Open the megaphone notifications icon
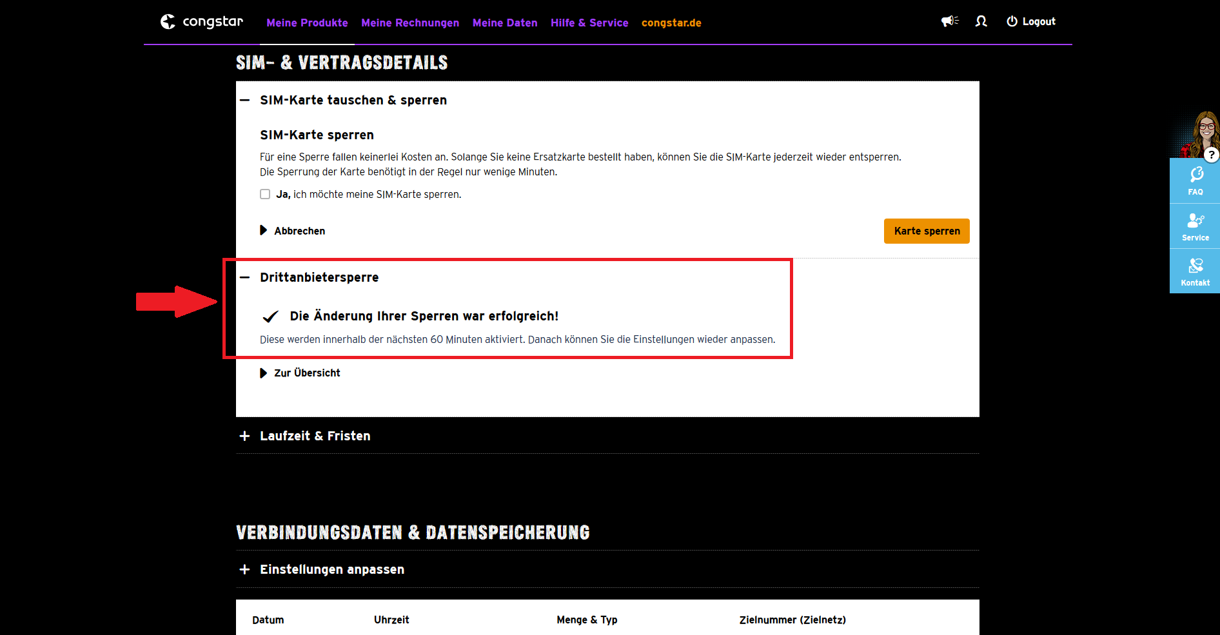This screenshot has height=635, width=1220. (x=949, y=21)
